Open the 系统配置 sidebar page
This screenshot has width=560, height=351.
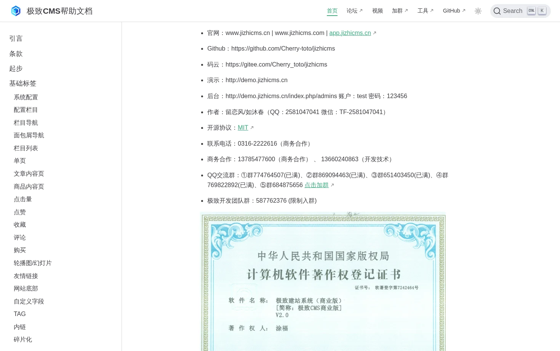click(26, 97)
